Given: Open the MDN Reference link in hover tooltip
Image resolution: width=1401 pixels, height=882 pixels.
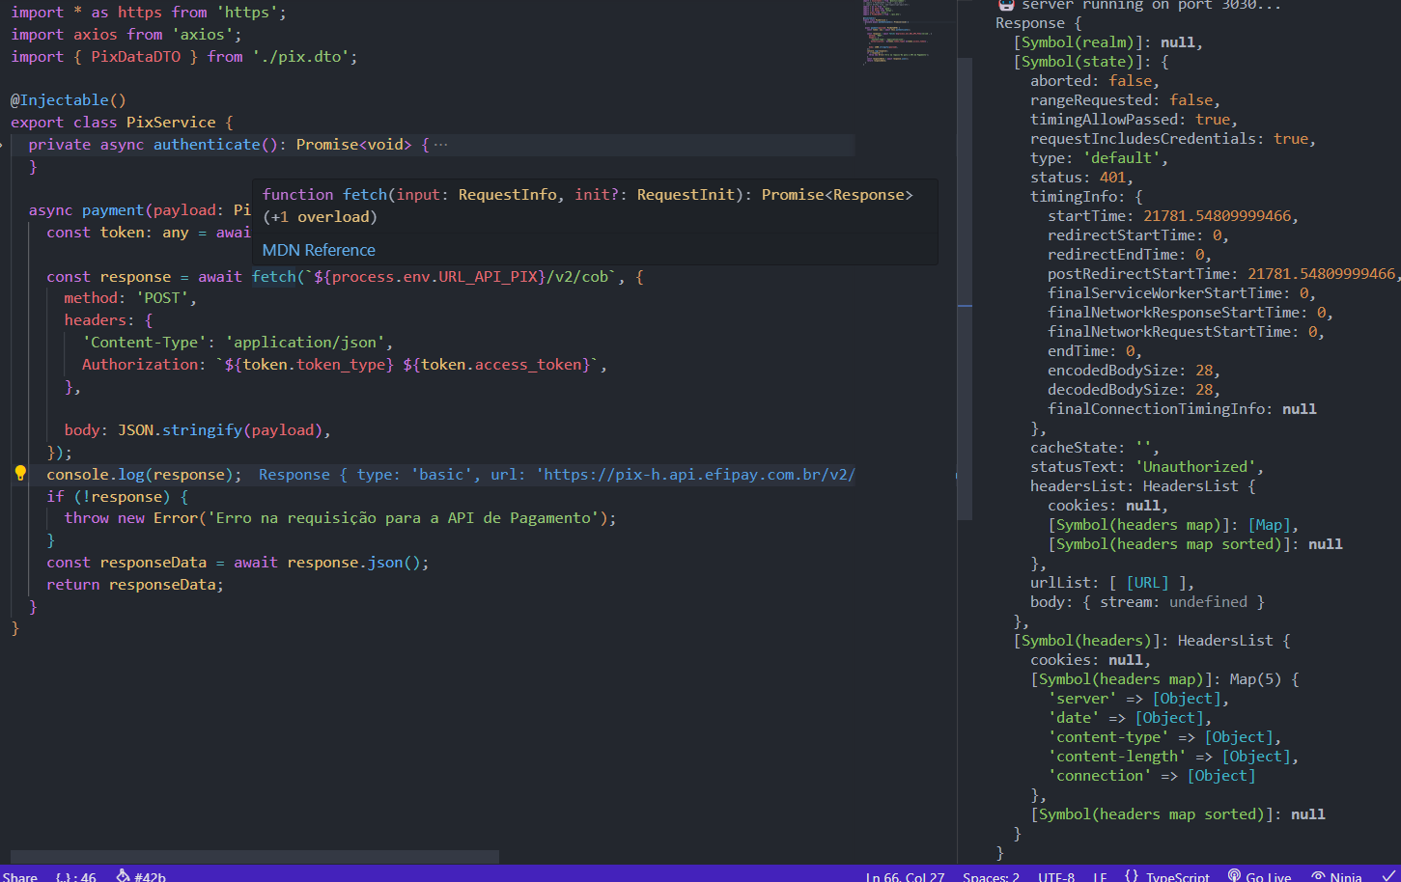Looking at the screenshot, I should (319, 250).
